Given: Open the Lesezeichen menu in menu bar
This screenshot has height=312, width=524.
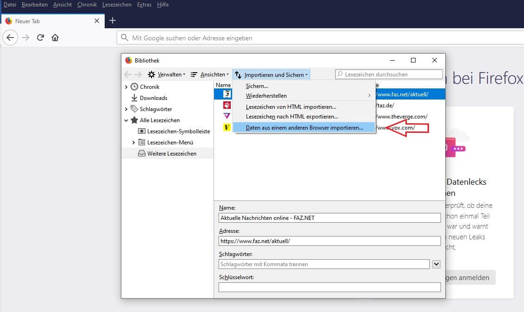Looking at the screenshot, I should 117,5.
